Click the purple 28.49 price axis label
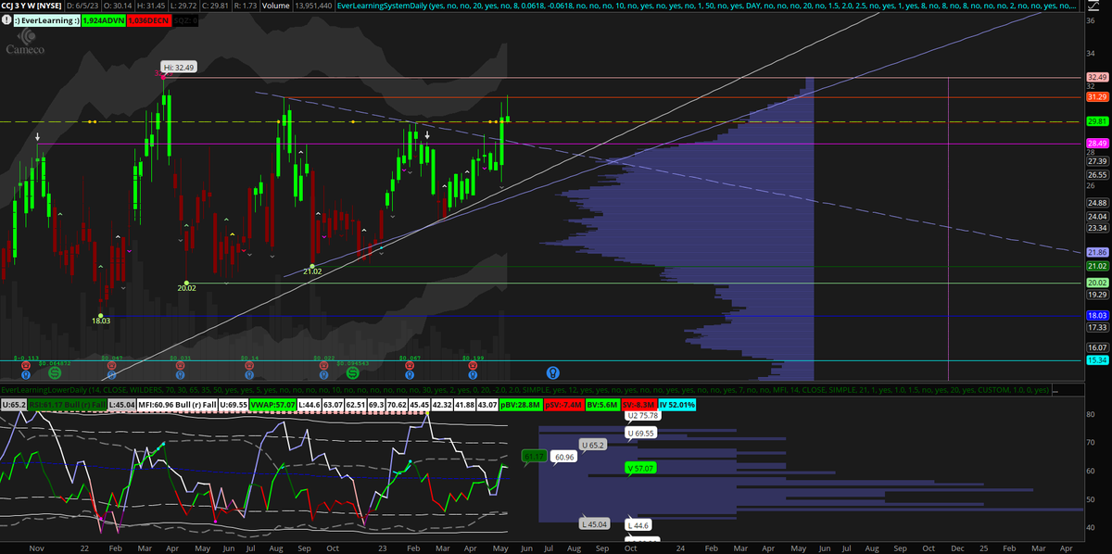This screenshot has width=1112, height=554. pyautogui.click(x=1097, y=143)
